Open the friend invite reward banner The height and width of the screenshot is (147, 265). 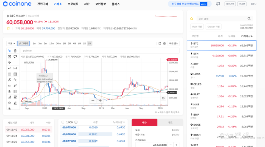(x=190, y=4)
